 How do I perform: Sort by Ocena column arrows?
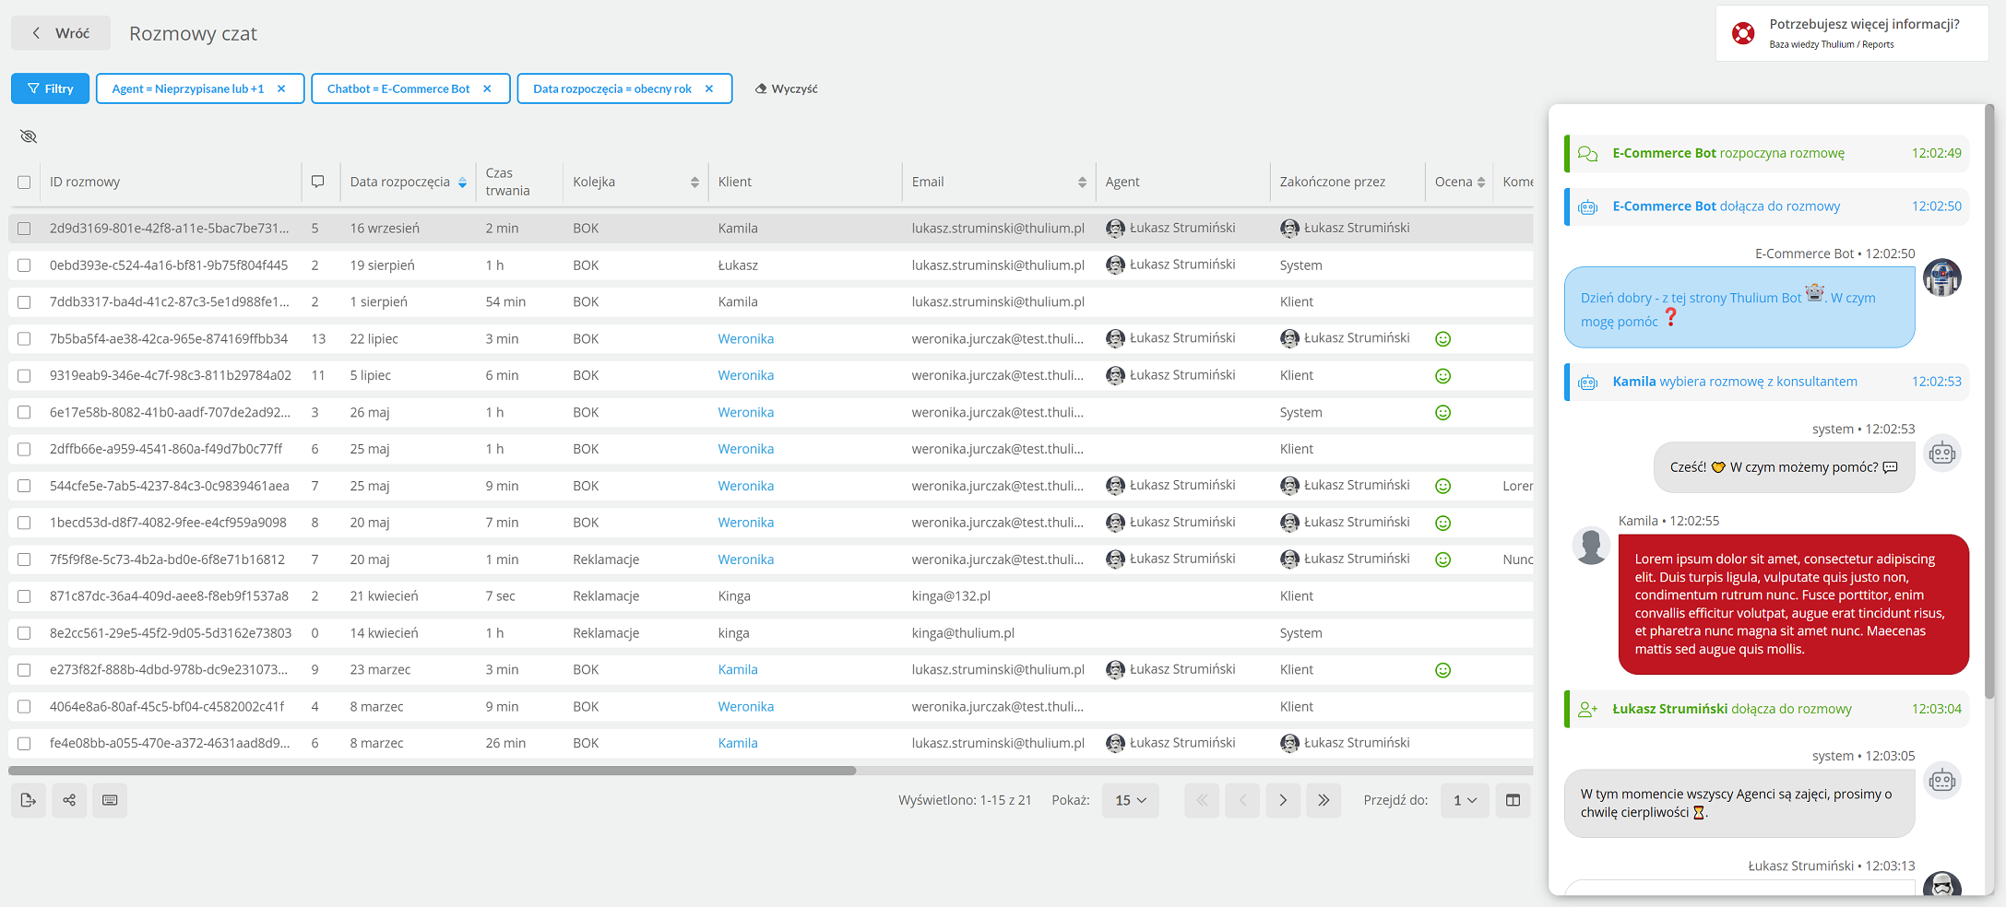point(1481,183)
